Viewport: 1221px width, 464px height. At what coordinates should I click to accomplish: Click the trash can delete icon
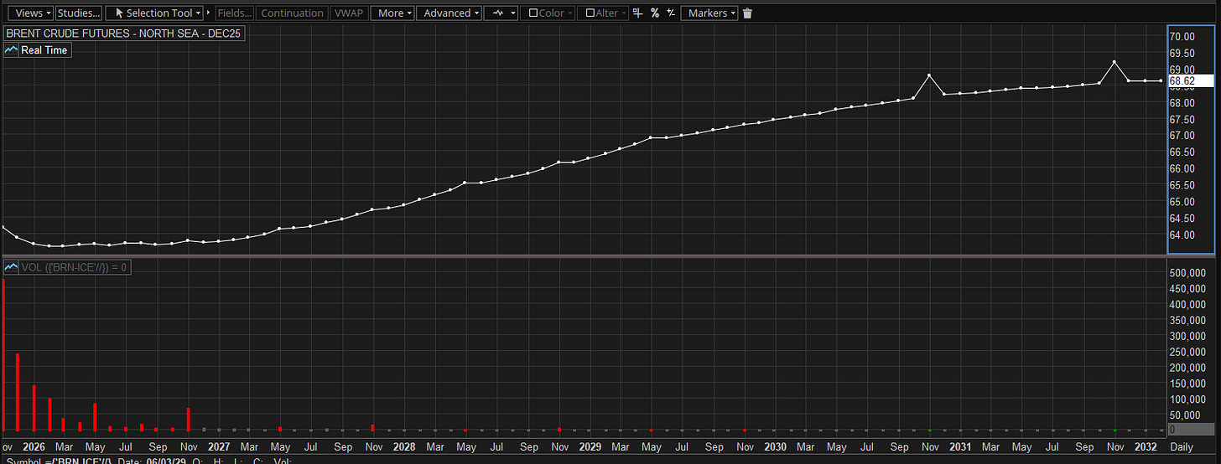[748, 13]
